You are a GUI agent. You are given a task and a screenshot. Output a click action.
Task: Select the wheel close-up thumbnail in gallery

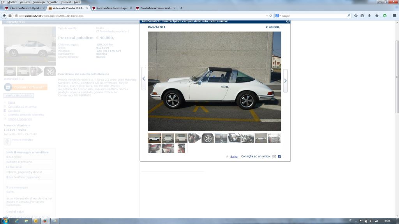[208, 138]
